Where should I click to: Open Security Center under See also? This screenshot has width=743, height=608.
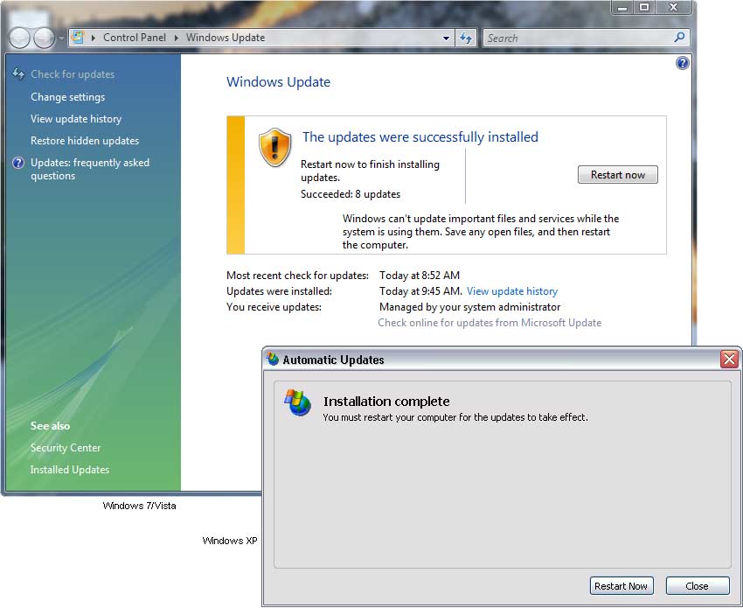click(66, 448)
